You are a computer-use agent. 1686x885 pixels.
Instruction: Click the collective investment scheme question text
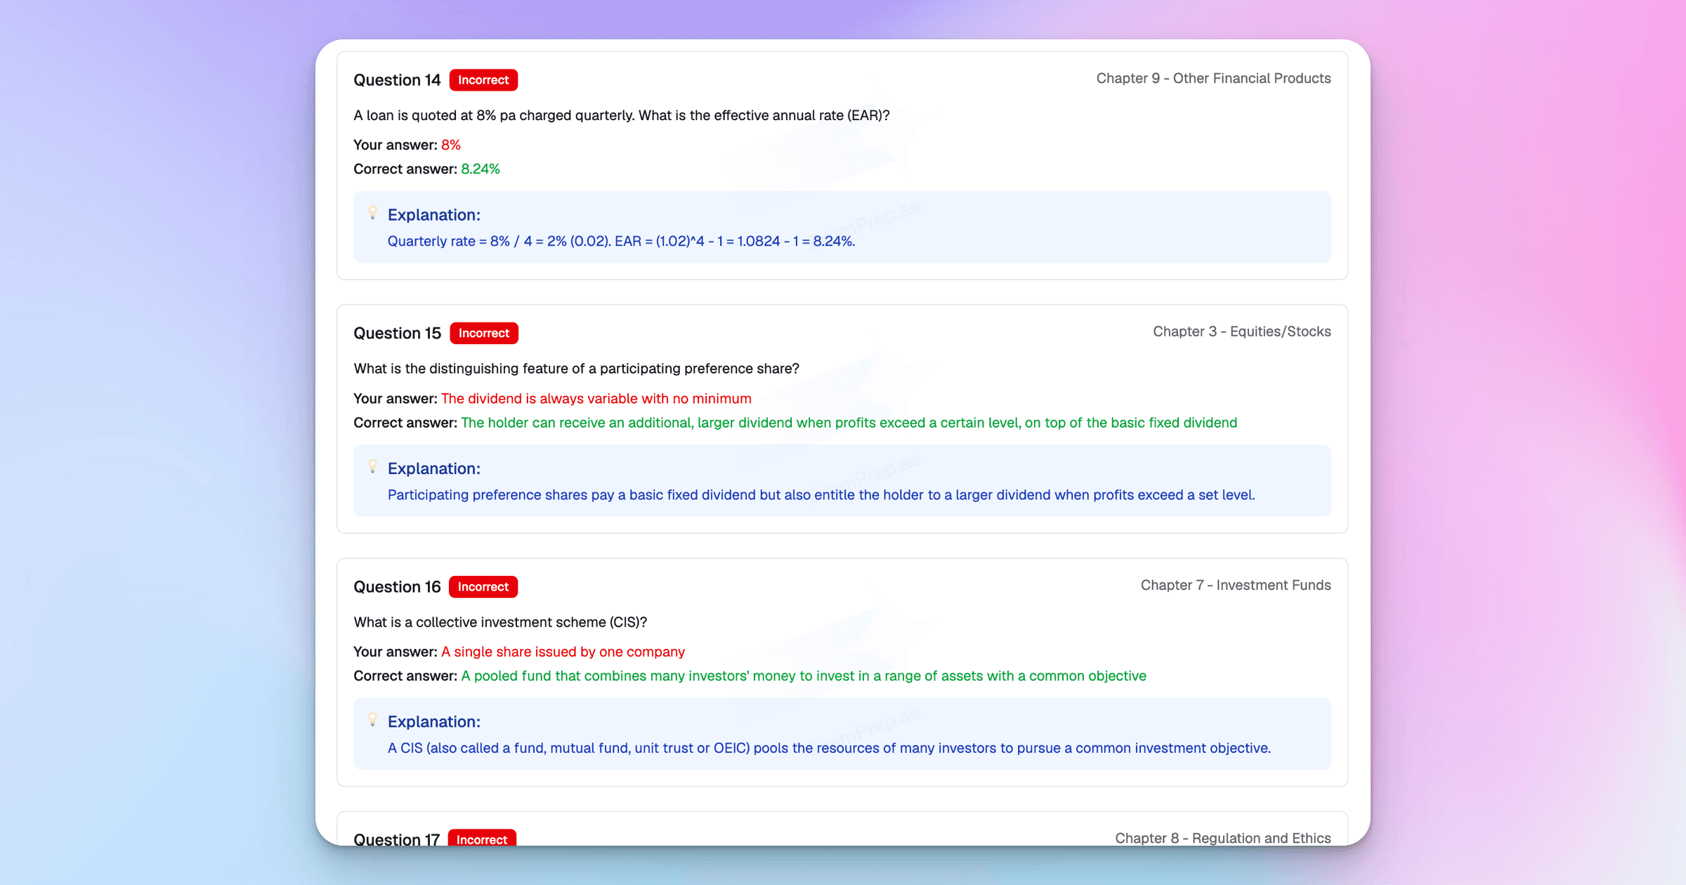pos(500,623)
